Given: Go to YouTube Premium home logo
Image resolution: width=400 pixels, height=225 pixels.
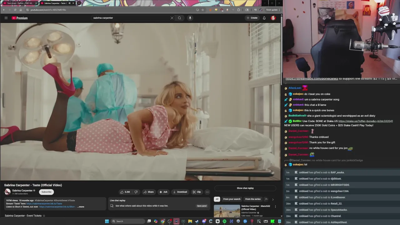Looking at the screenshot, I should click(20, 18).
